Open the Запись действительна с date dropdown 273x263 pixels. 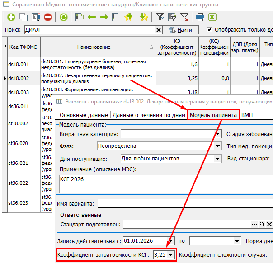point(171,241)
